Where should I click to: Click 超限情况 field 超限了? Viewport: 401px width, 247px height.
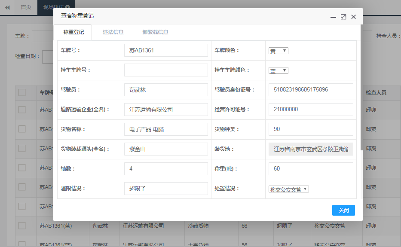[166, 189]
